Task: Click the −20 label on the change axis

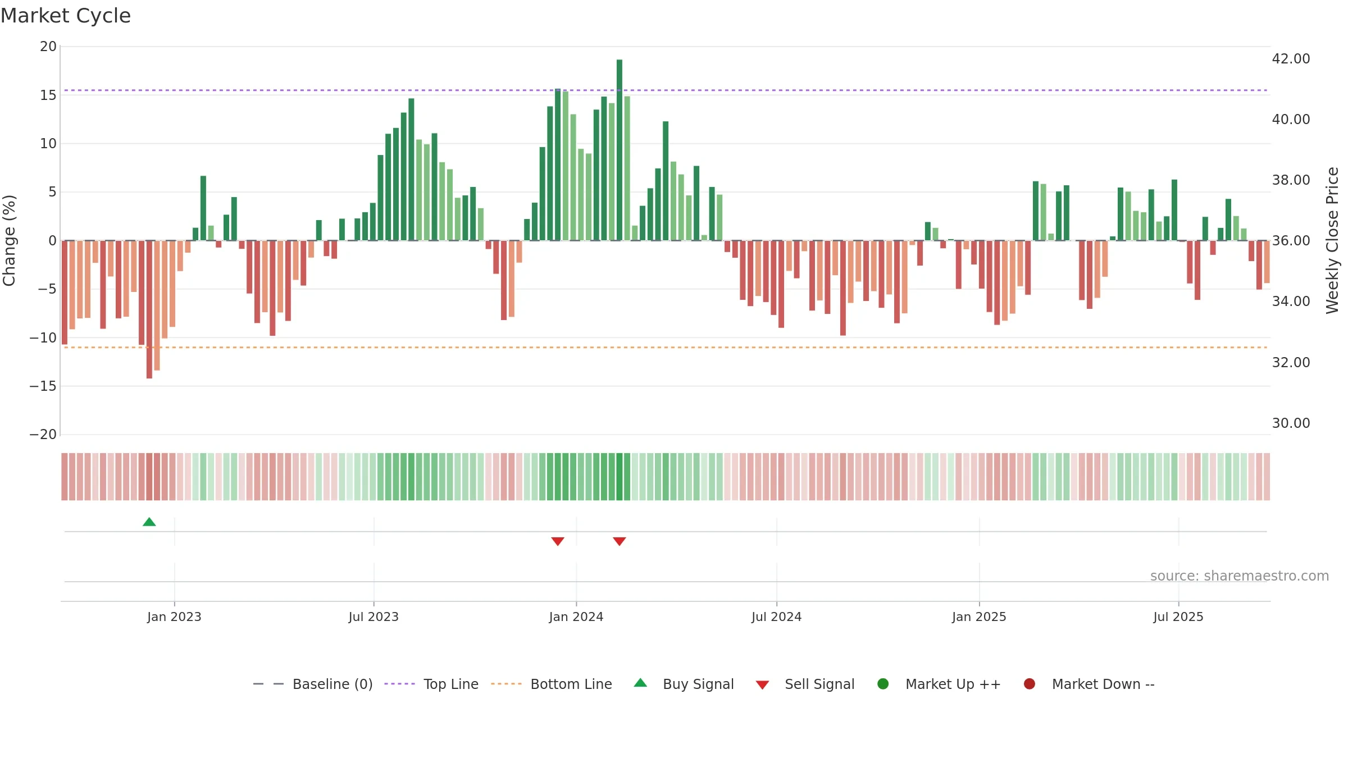Action: (x=43, y=435)
